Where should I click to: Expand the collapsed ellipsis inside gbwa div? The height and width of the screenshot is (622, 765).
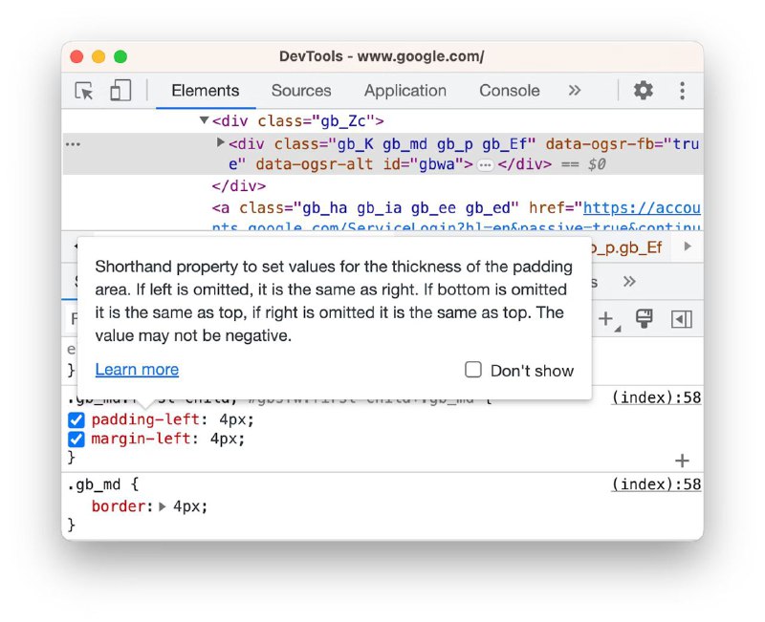(485, 164)
